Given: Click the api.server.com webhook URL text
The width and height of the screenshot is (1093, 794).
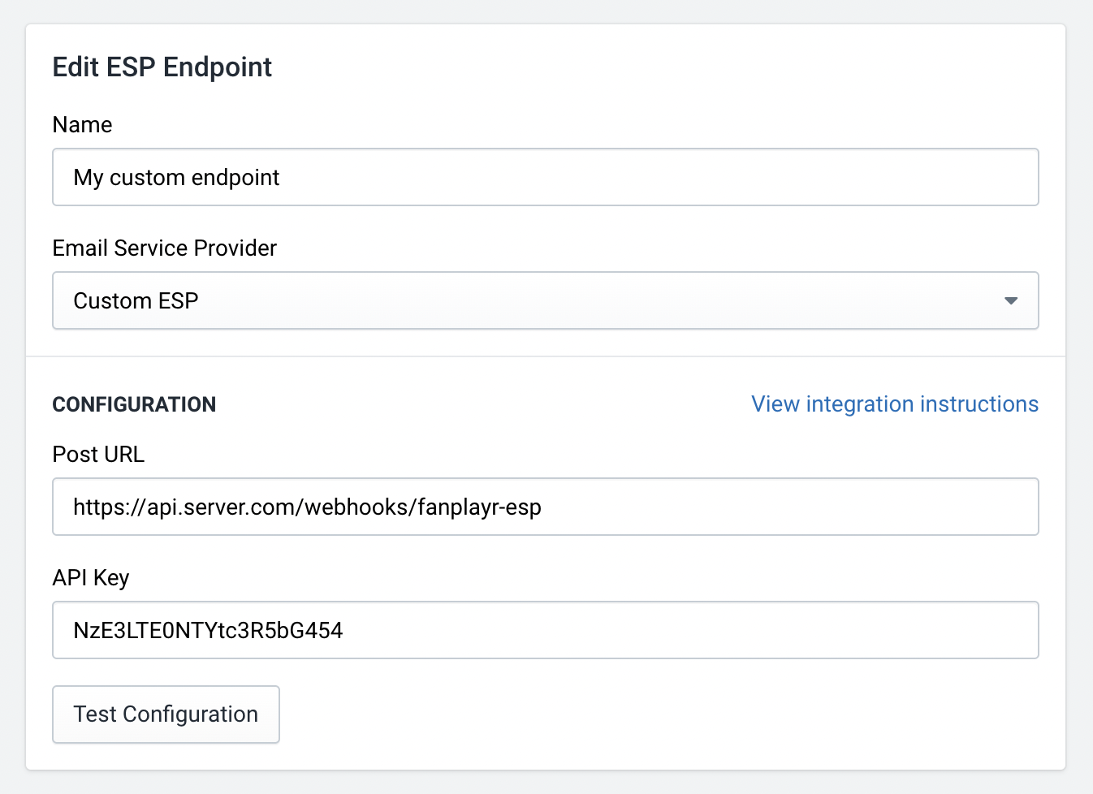Looking at the screenshot, I should click(x=307, y=507).
